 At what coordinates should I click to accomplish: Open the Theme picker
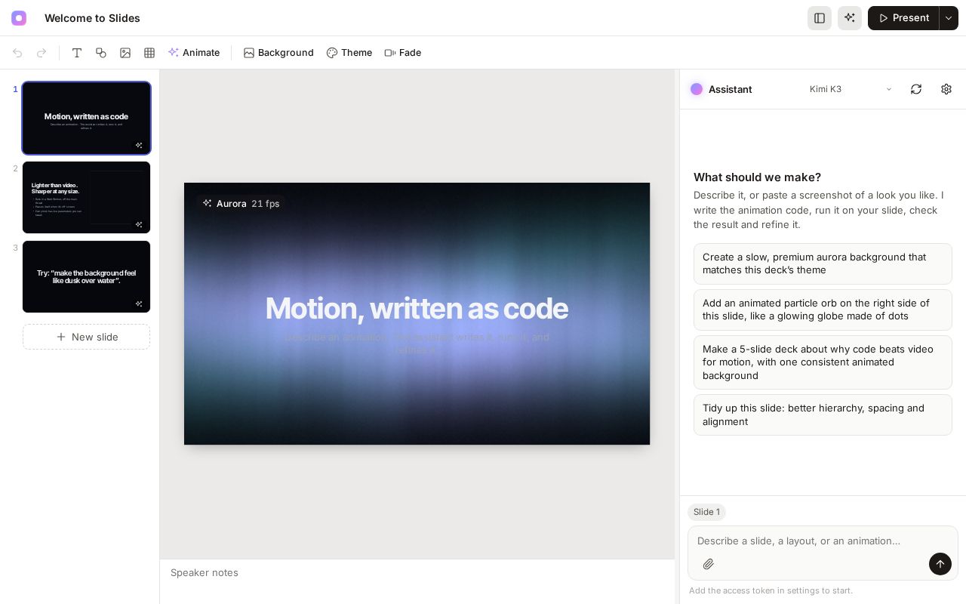coord(349,53)
